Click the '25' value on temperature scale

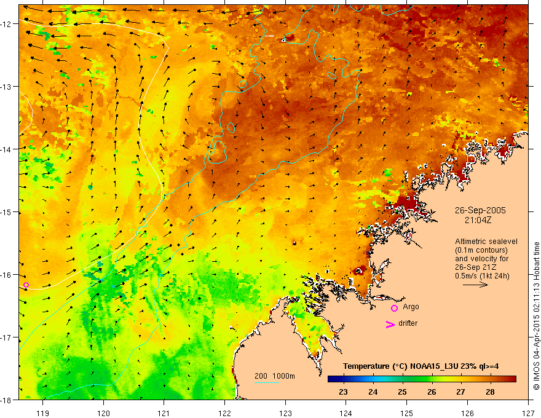point(402,392)
